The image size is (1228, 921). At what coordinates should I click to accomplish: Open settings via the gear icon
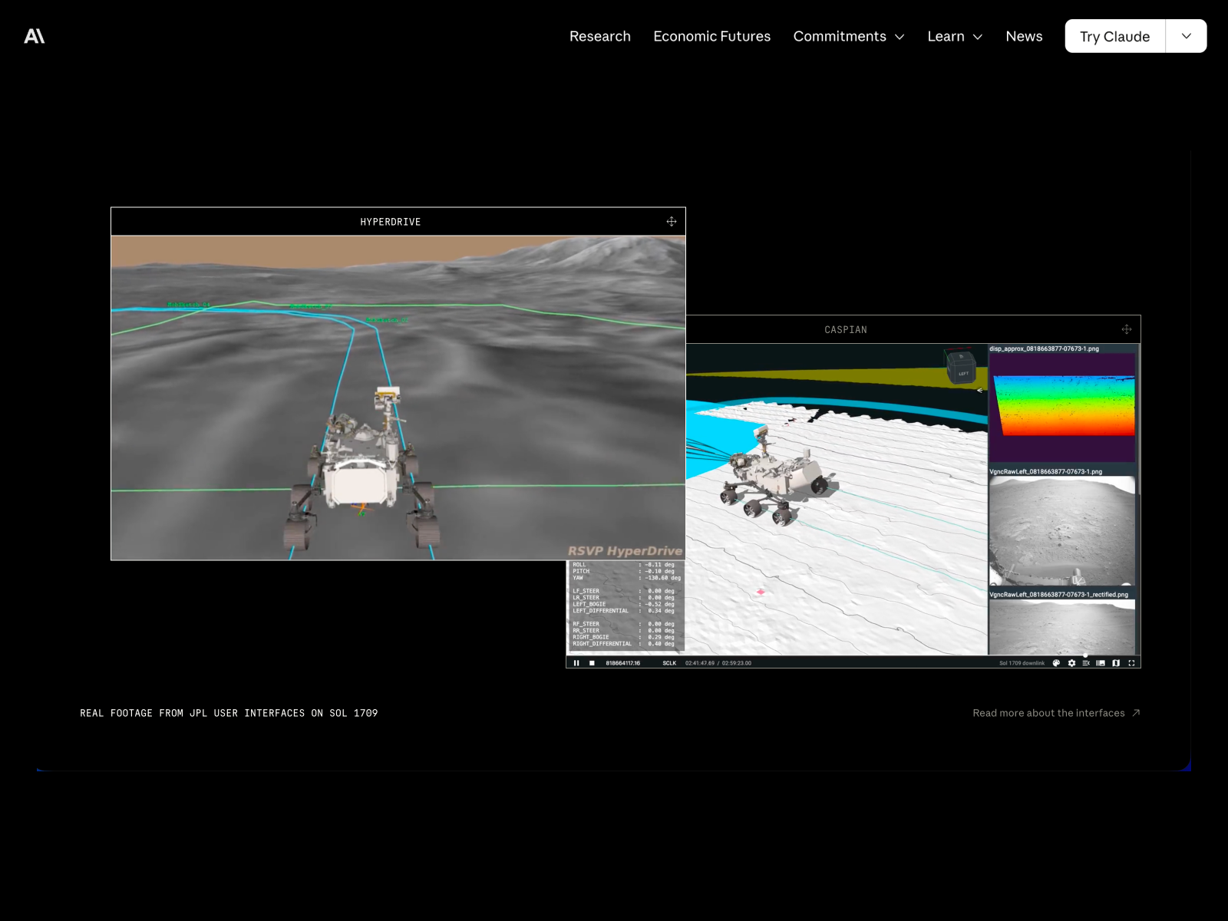point(1071,663)
